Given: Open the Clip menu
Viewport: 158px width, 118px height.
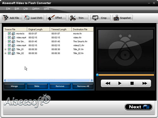Looking at the screenshot, I should coord(26,8).
